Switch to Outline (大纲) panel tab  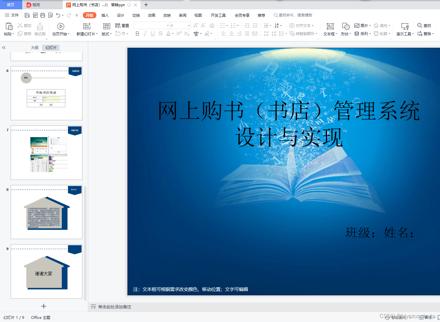click(x=35, y=47)
